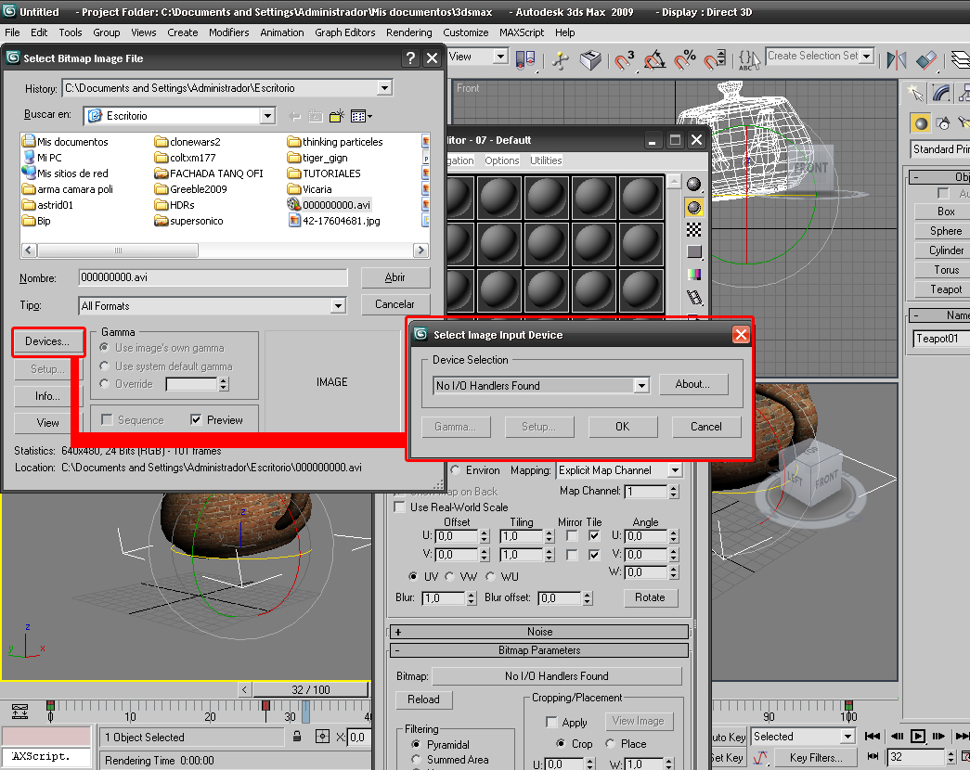
Task: Collapse the Bitmap Parameters rollout
Action: (x=539, y=650)
